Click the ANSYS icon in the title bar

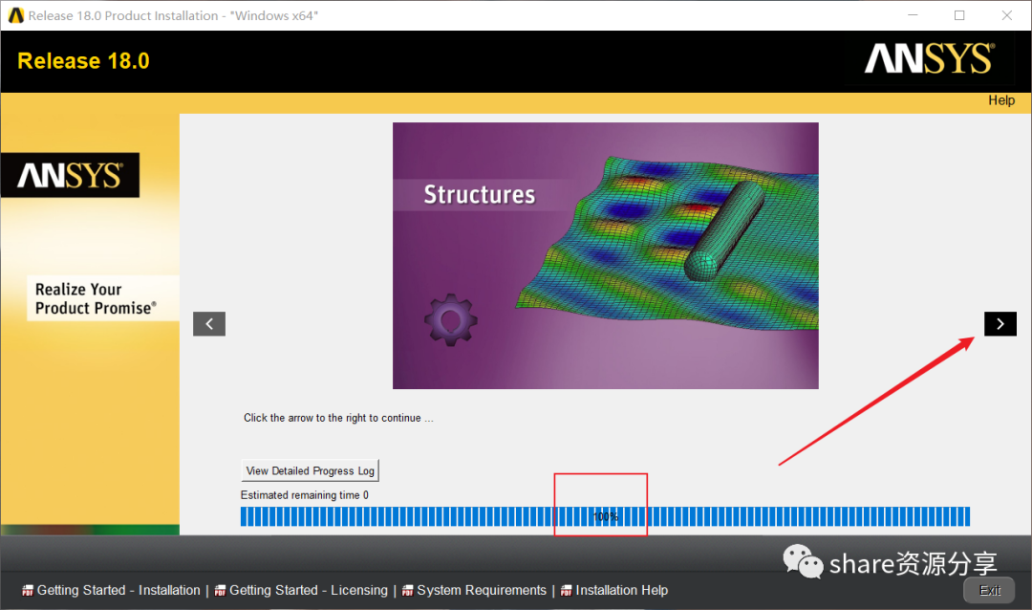[x=16, y=15]
